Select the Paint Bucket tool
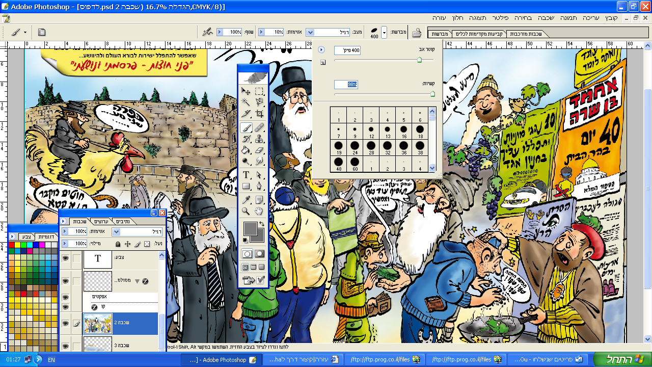The image size is (652, 367). (x=247, y=150)
